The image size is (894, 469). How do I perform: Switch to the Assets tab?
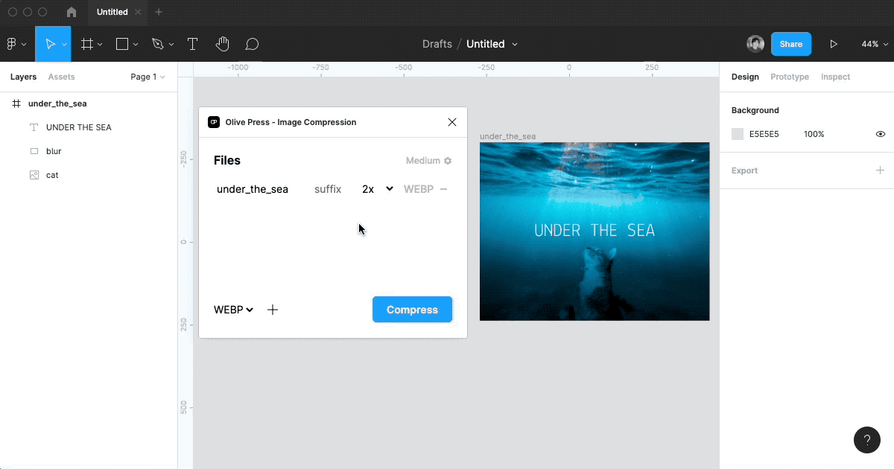(61, 77)
